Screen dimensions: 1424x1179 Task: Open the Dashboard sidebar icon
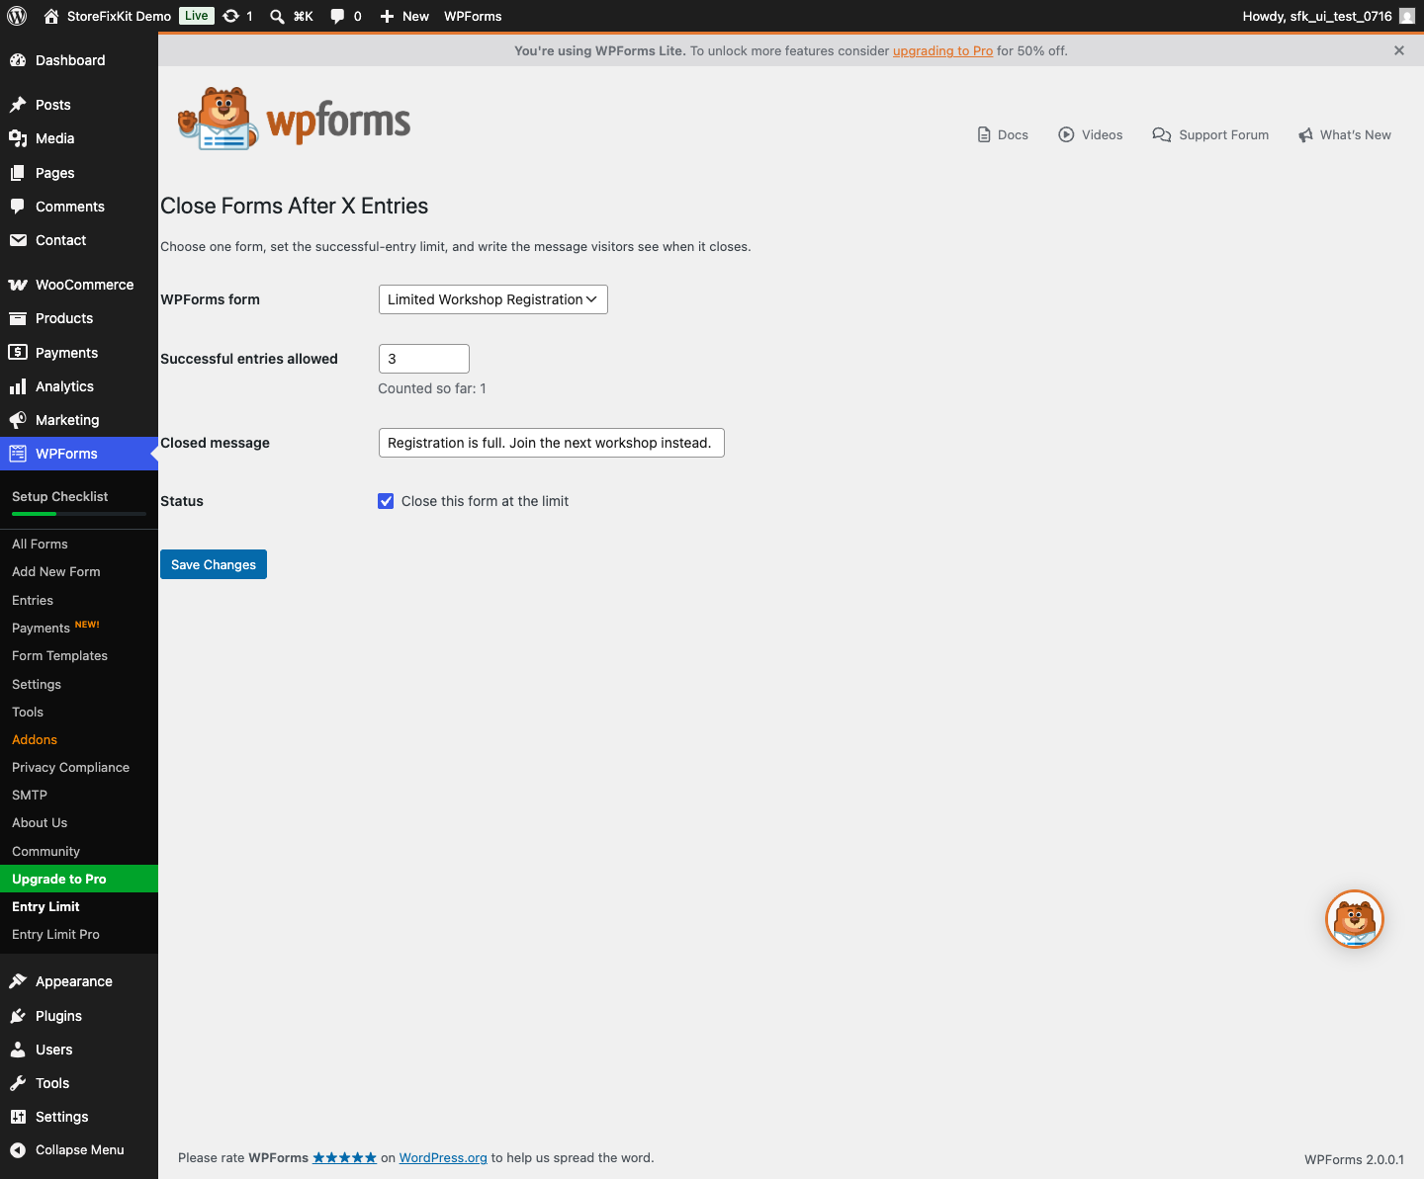pos(18,60)
